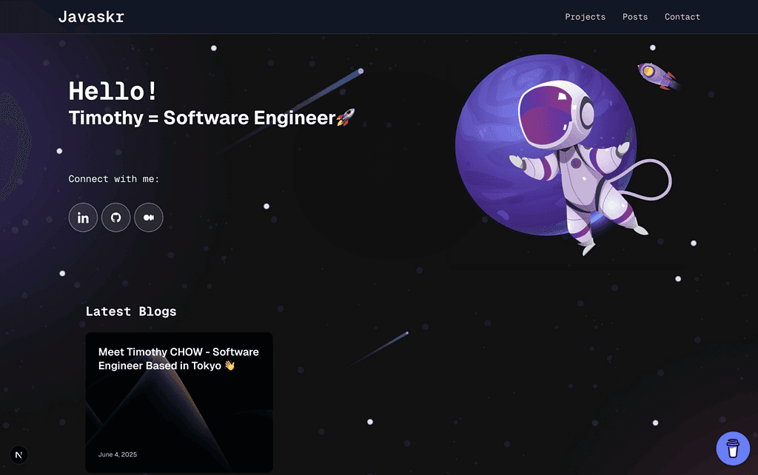Open the GitHub profile icon
The width and height of the screenshot is (758, 475).
click(116, 218)
